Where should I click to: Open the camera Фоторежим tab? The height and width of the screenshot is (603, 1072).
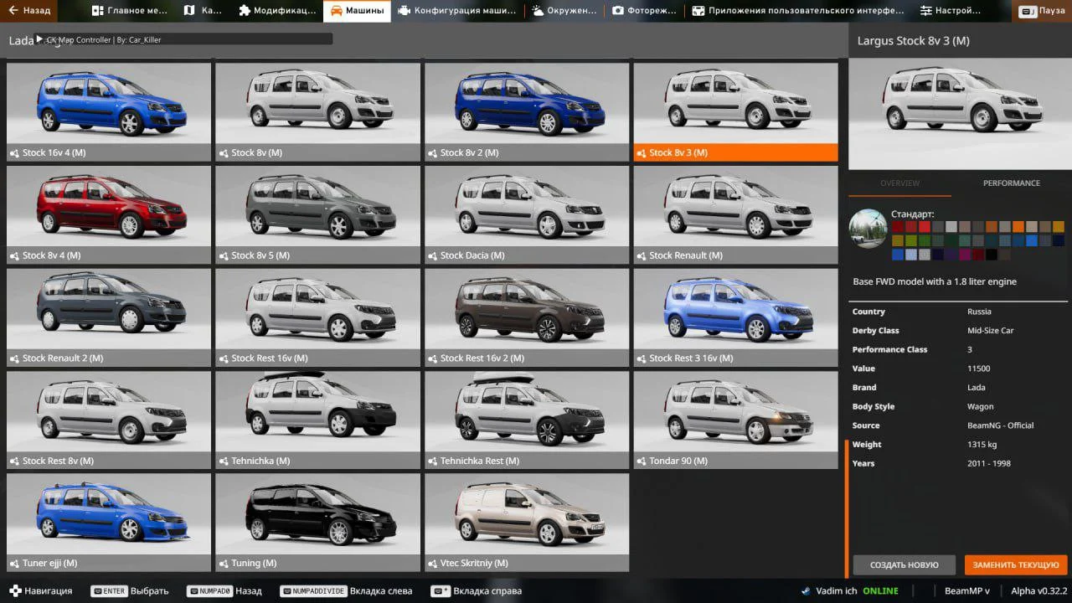642,11
